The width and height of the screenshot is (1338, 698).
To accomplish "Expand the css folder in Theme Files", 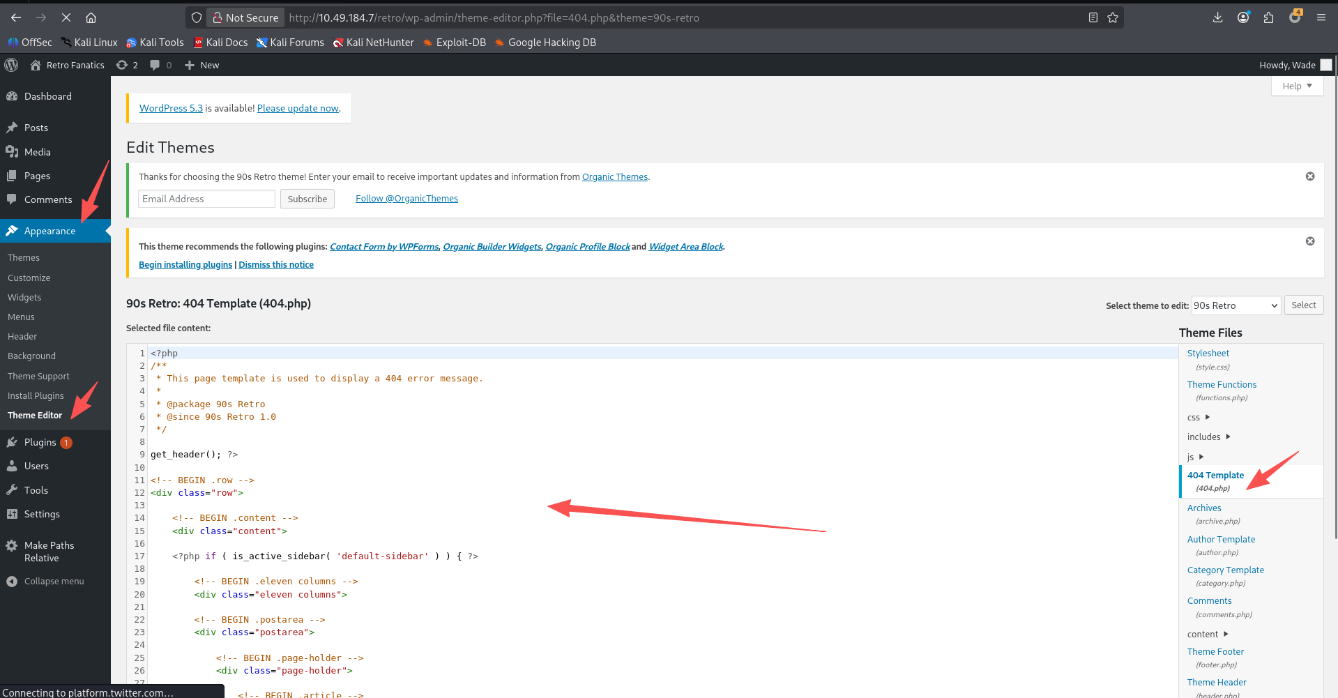I will [x=1198, y=418].
